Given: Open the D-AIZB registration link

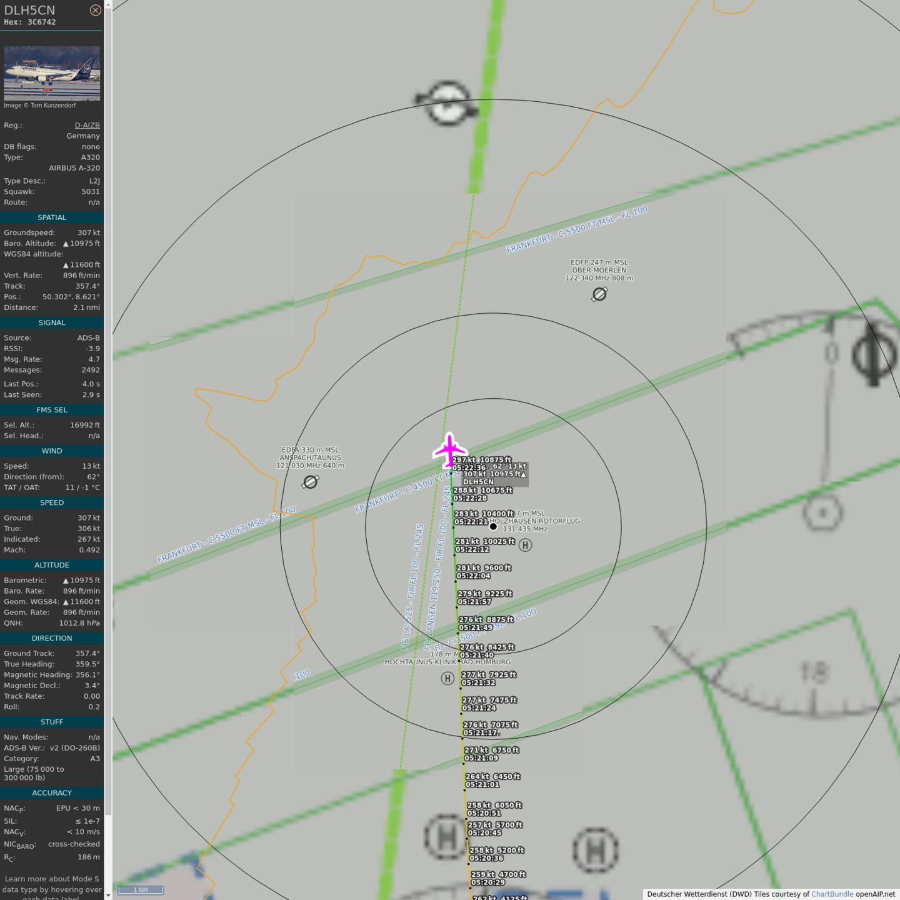Looking at the screenshot, I should [x=87, y=125].
